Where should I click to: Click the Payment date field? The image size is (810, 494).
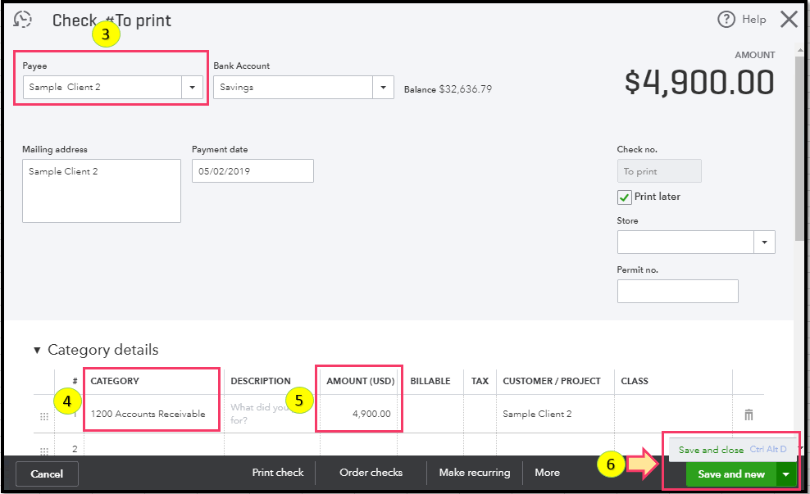pyautogui.click(x=253, y=171)
